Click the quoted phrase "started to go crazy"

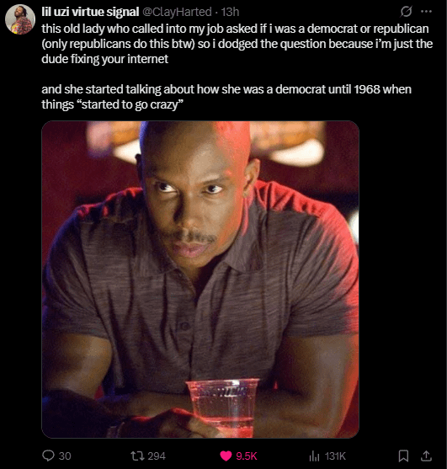132,104
